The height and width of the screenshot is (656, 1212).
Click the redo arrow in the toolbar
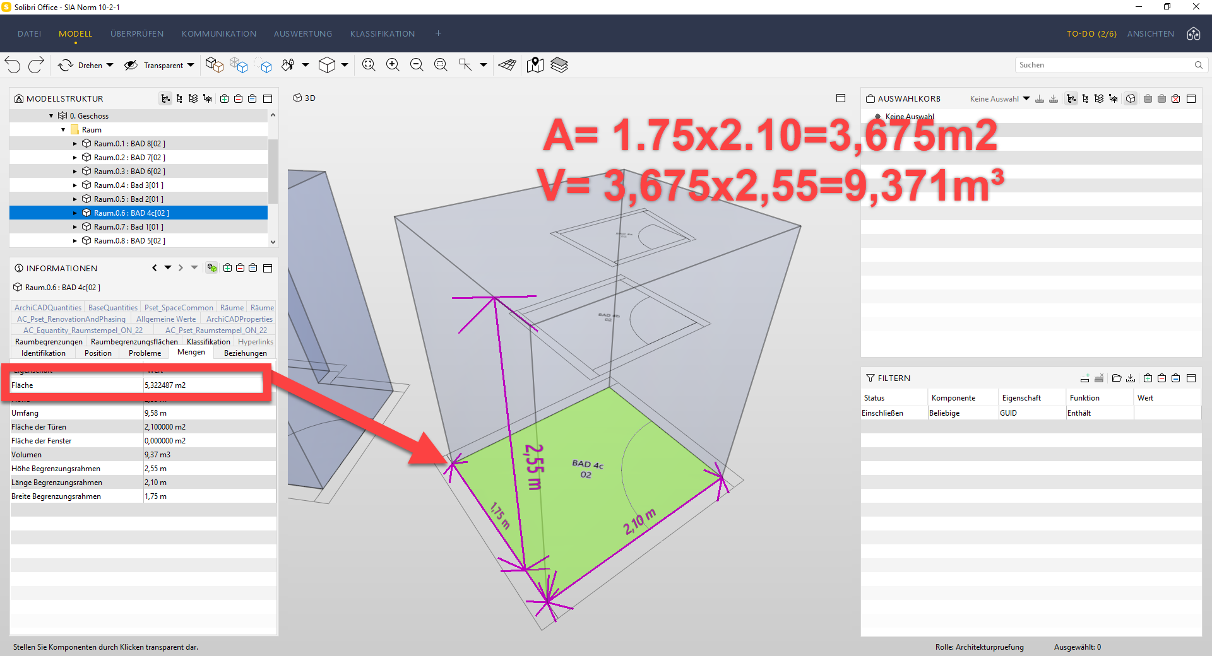[x=36, y=65]
